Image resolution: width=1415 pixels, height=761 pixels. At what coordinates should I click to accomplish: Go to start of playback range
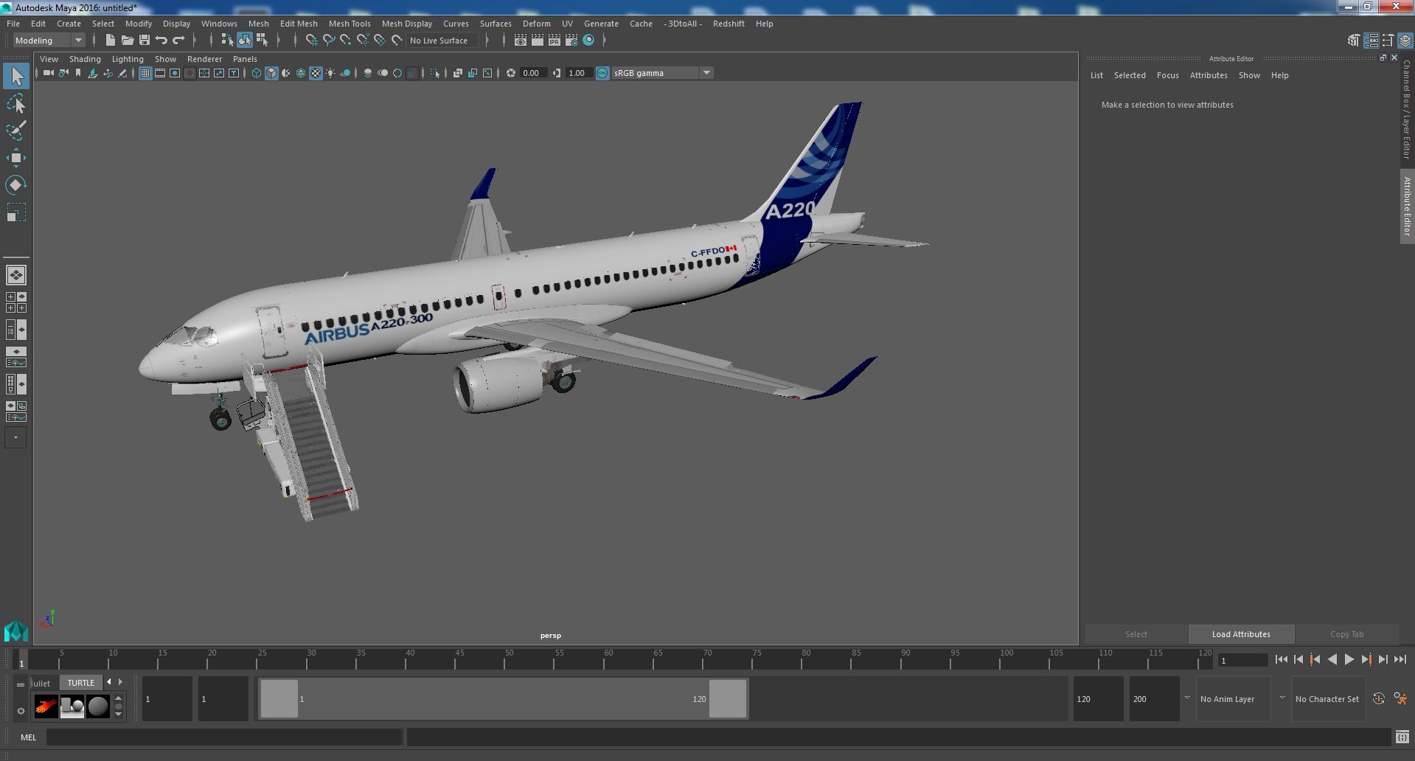pos(1282,660)
